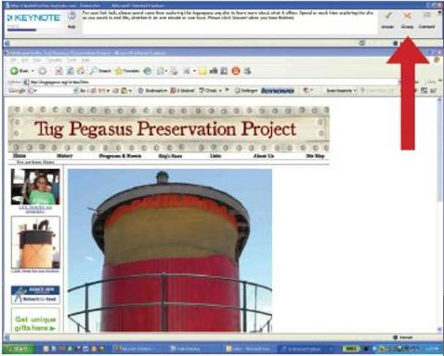Click Get unique gifts here ad
Viewport: 444px width, 356px height.
[x=35, y=321]
